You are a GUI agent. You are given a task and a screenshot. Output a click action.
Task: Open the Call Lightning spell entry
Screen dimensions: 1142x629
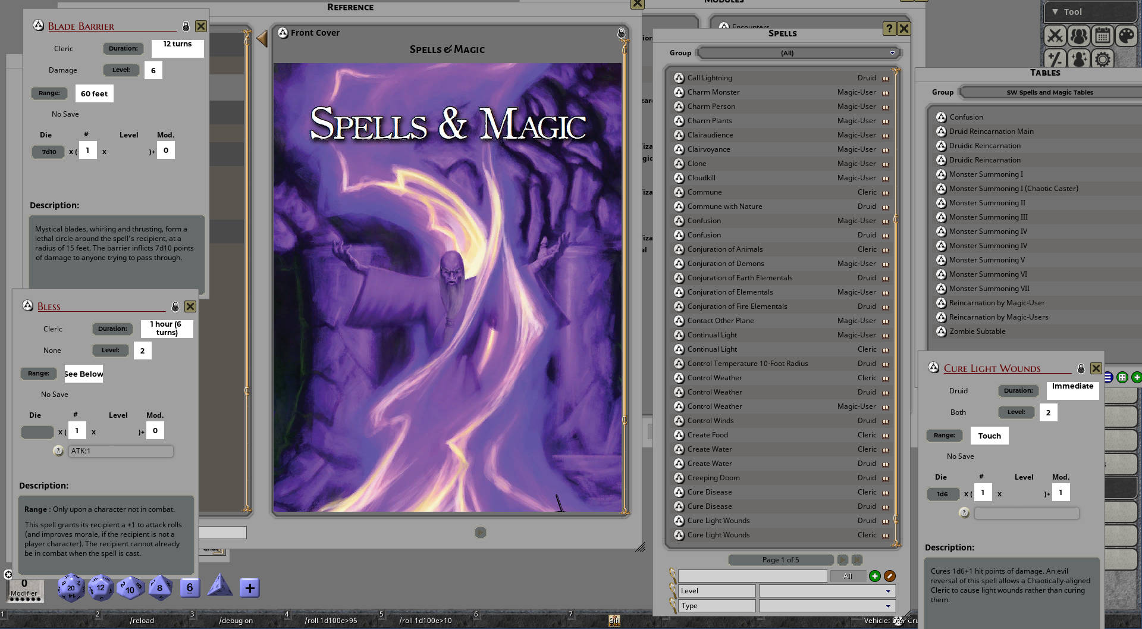click(782, 78)
